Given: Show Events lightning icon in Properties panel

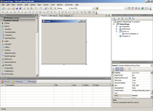Looking at the screenshot, I should [x=125, y=69].
